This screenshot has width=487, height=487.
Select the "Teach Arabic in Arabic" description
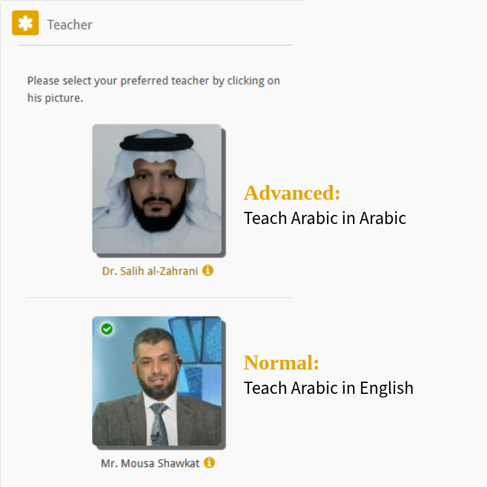pyautogui.click(x=324, y=218)
